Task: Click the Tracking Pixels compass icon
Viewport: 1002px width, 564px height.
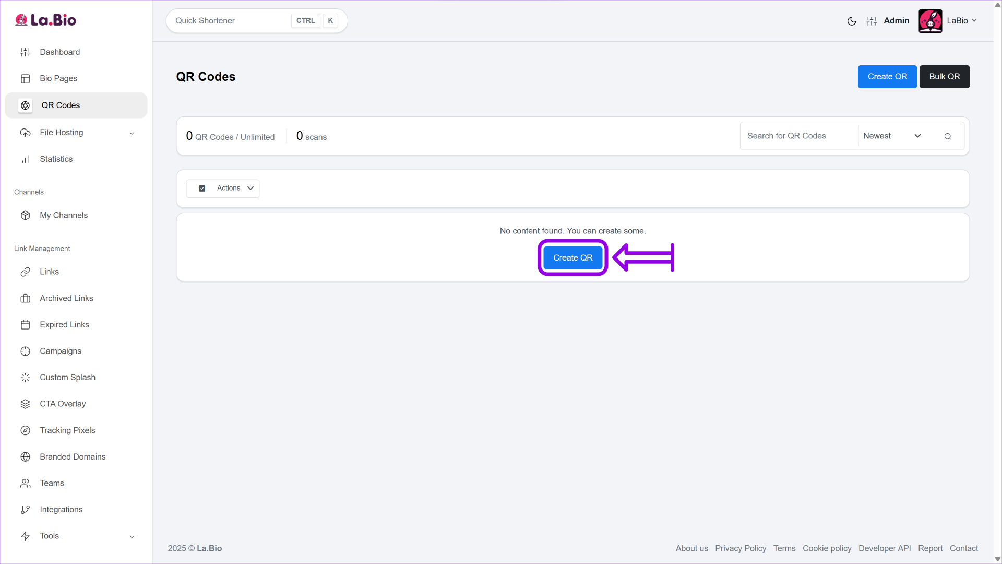Action: (x=25, y=430)
